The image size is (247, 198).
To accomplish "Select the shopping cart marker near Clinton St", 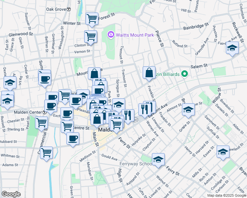I will point(90,36).
